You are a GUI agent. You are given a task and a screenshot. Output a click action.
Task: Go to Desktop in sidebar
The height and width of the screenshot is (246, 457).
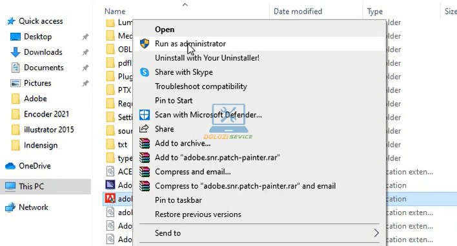click(38, 37)
